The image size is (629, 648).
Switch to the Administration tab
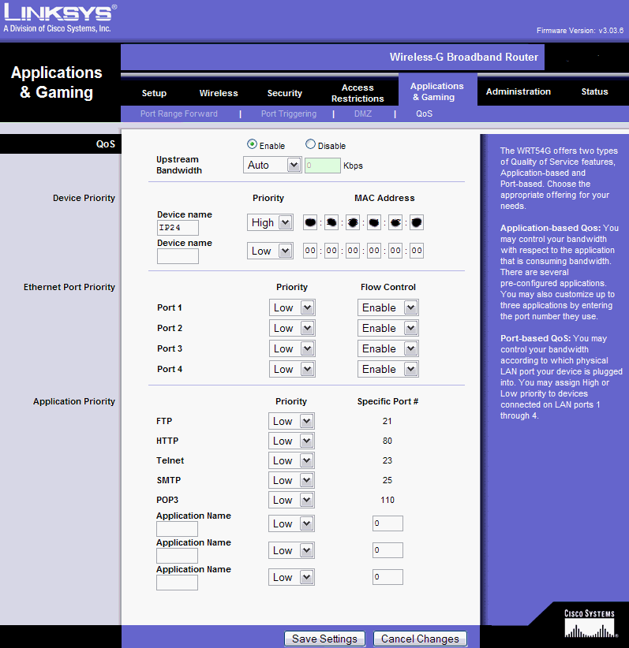(x=518, y=91)
